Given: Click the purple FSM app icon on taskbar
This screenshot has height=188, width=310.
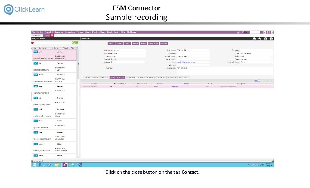Looking at the screenshot, I should coord(65,165).
